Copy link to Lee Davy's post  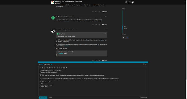point(96,25)
